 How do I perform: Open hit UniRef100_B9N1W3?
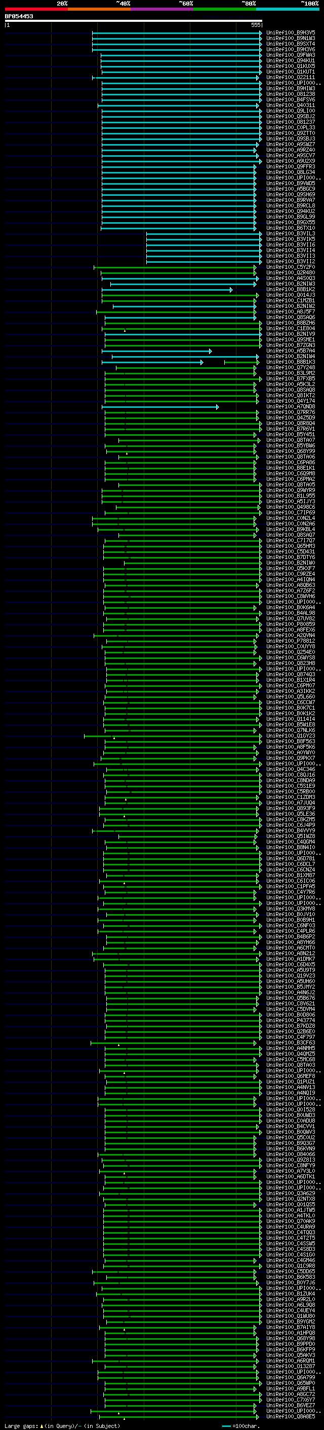[291, 39]
